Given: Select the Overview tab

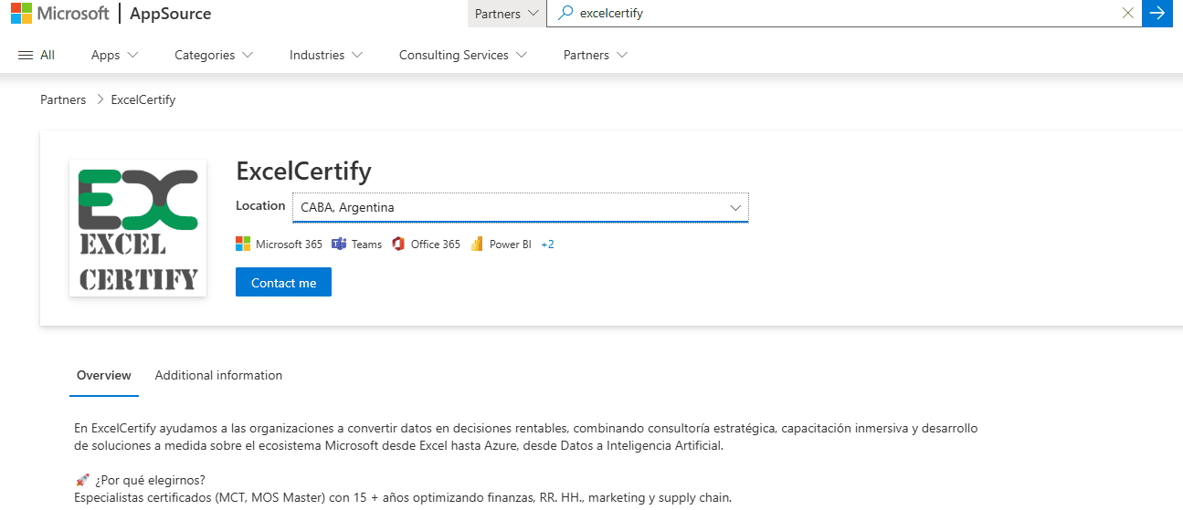Looking at the screenshot, I should coord(104,375).
